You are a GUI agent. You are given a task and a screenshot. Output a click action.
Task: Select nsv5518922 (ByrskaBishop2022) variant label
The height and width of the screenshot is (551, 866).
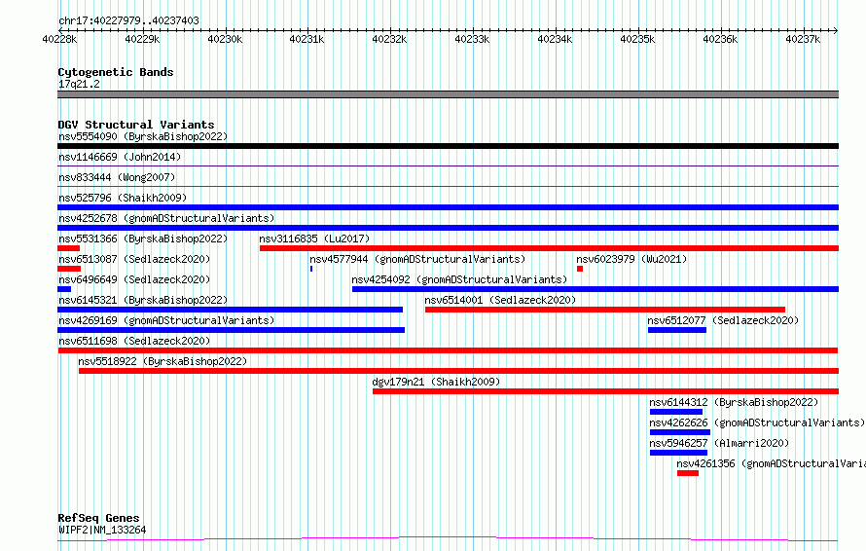[162, 361]
